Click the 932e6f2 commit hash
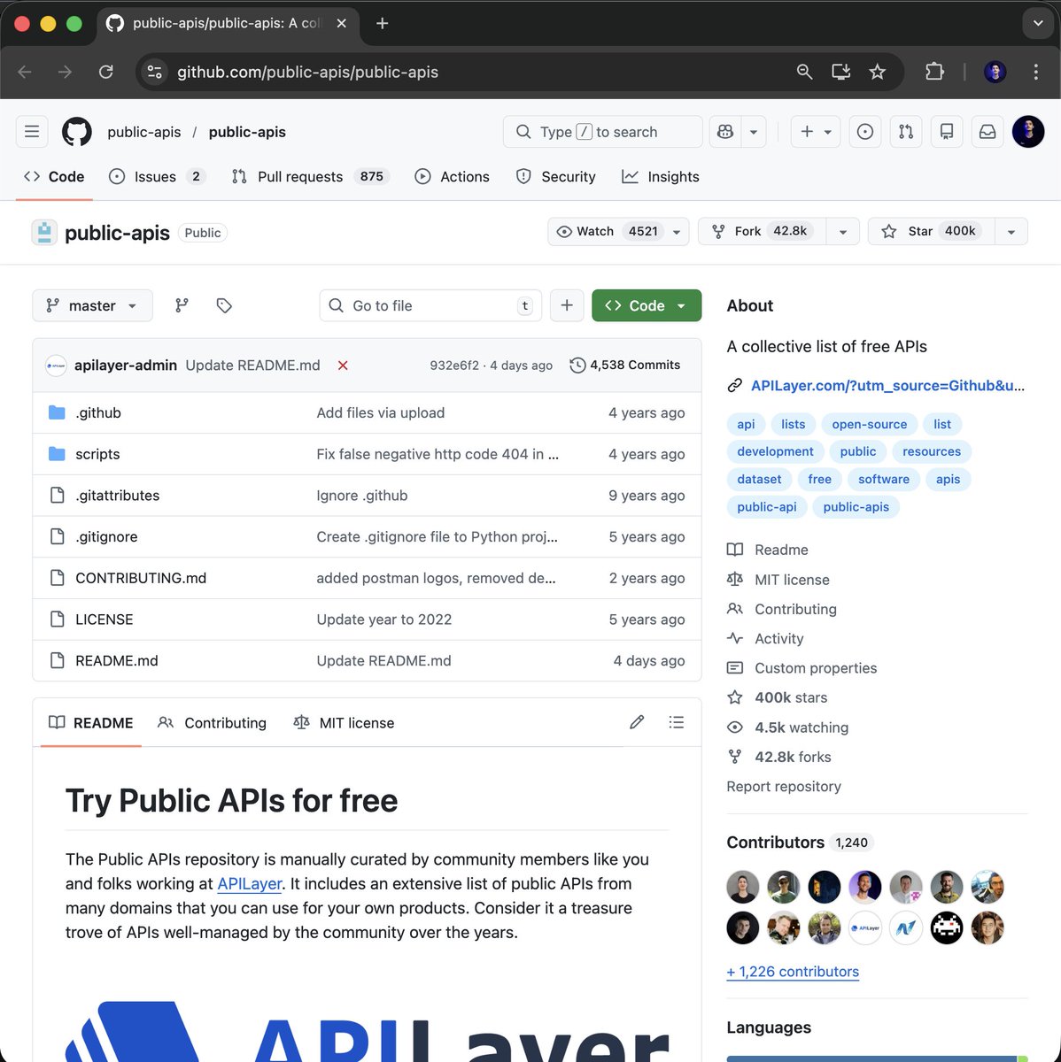 pos(454,366)
